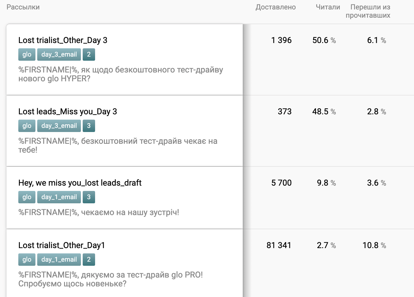
Task: Sort by 'Перешли из прочитавших' column
Action: pyautogui.click(x=370, y=11)
